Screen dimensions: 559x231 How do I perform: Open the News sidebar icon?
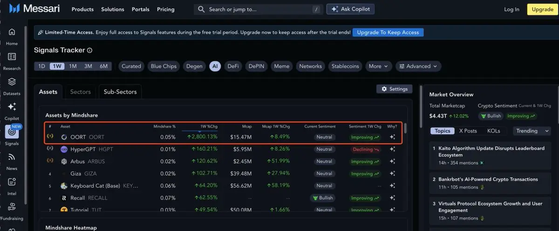coord(12,157)
